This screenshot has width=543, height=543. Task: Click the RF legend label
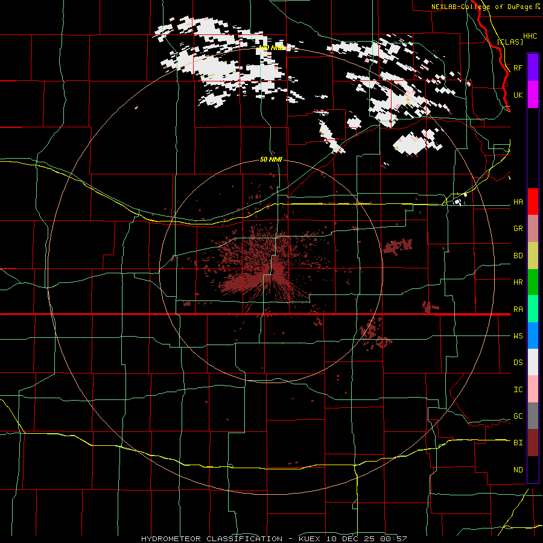[518, 68]
